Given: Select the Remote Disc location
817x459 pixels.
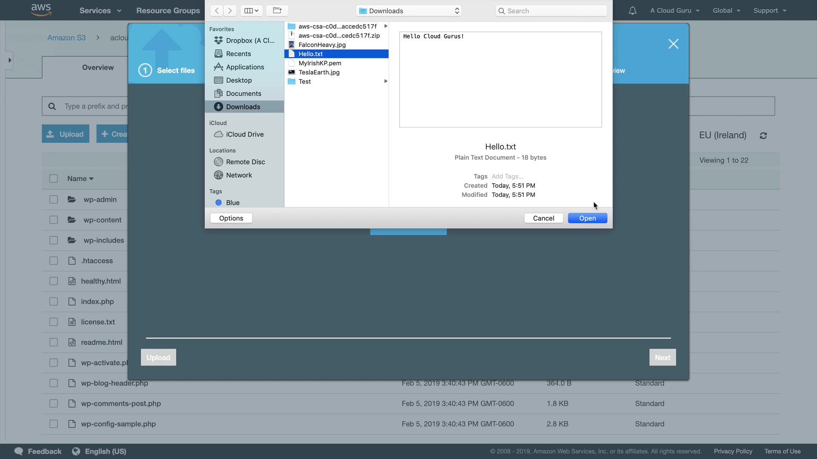Looking at the screenshot, I should point(245,162).
